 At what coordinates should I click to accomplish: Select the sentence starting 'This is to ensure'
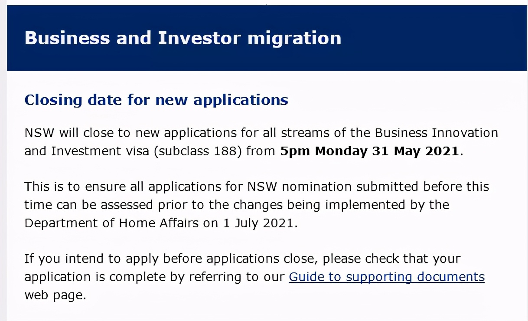tap(257, 205)
